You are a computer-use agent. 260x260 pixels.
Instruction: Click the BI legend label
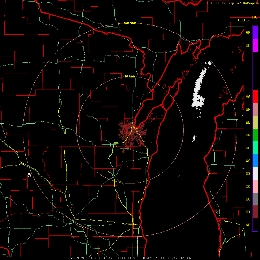click(x=248, y=212)
